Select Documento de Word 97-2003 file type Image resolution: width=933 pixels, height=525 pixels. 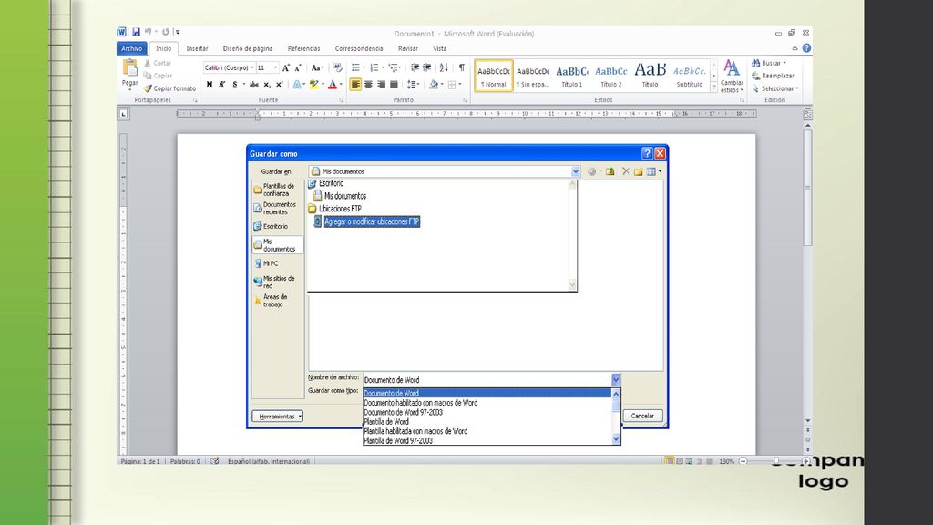point(404,412)
